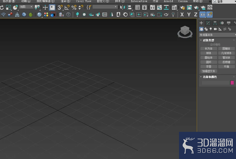Open the Named Selection Sets dropdown
The height and width of the screenshot is (159, 236).
pos(105,7)
